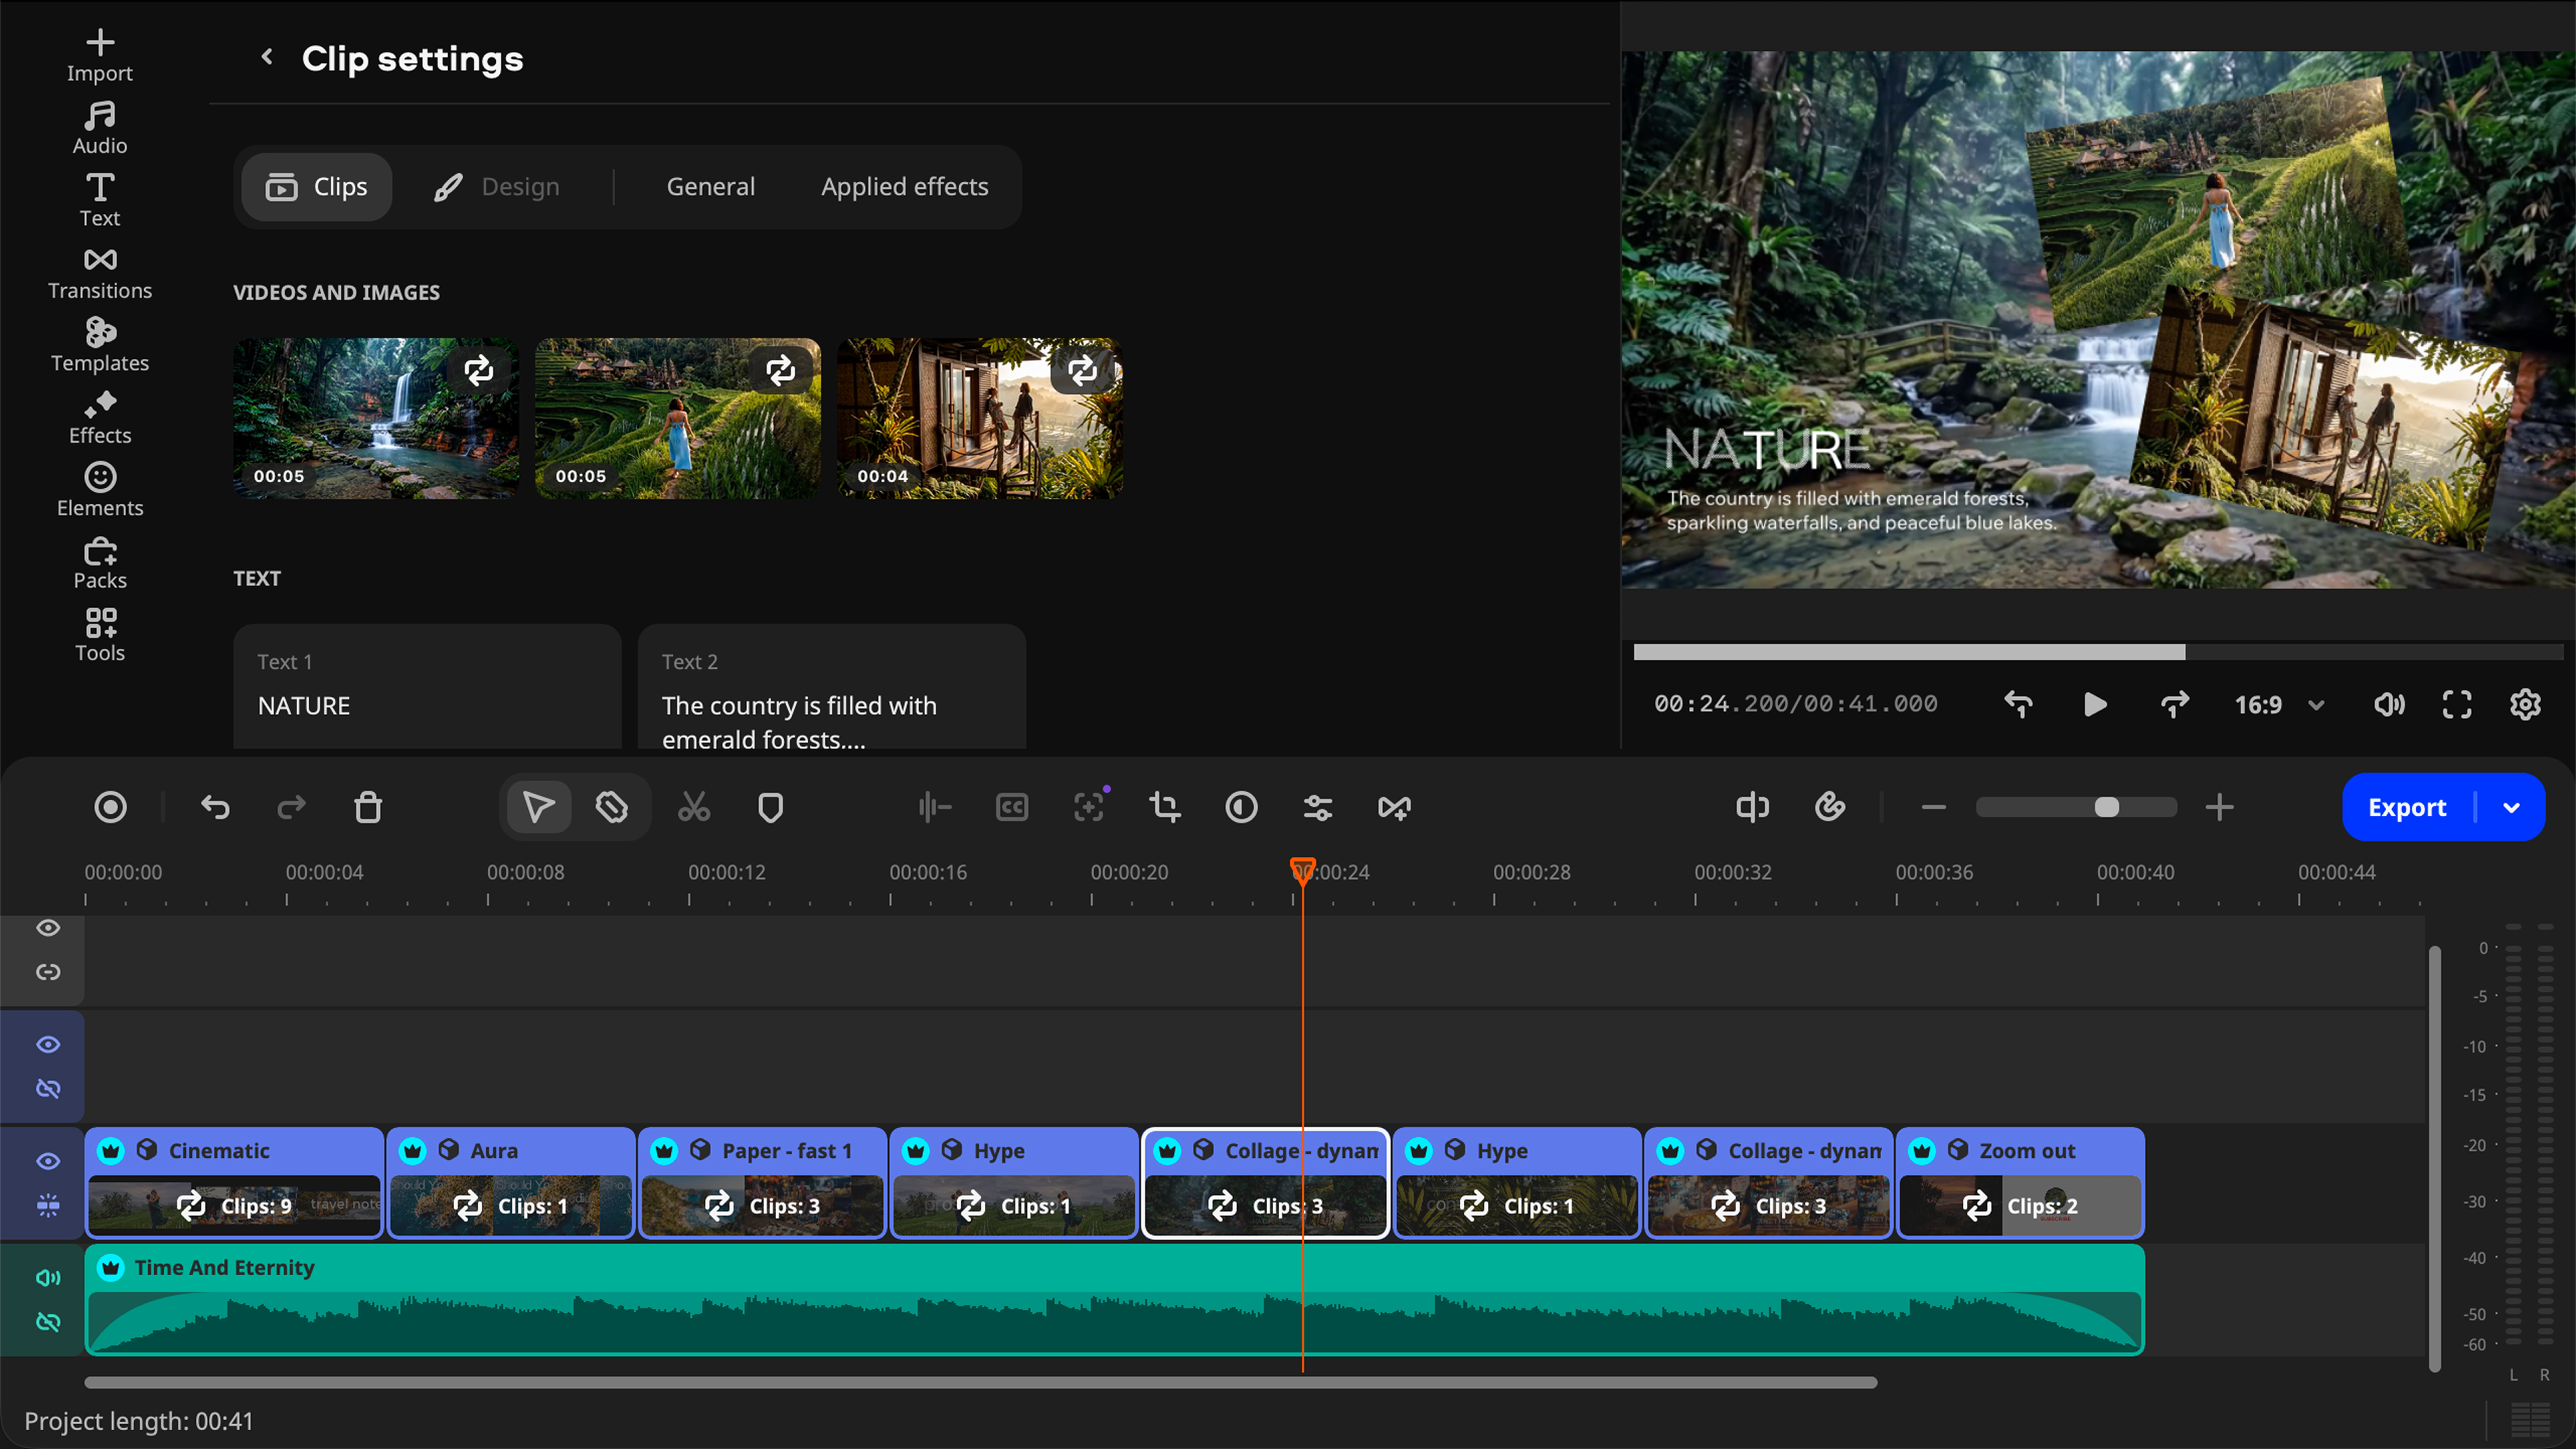Toggle visibility of the top track
Image resolution: width=2576 pixels, height=1449 pixels.
[48, 928]
